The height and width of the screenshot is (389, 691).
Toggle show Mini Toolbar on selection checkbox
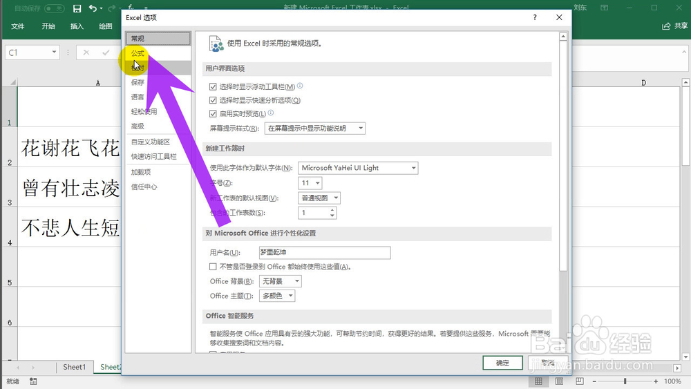click(213, 87)
